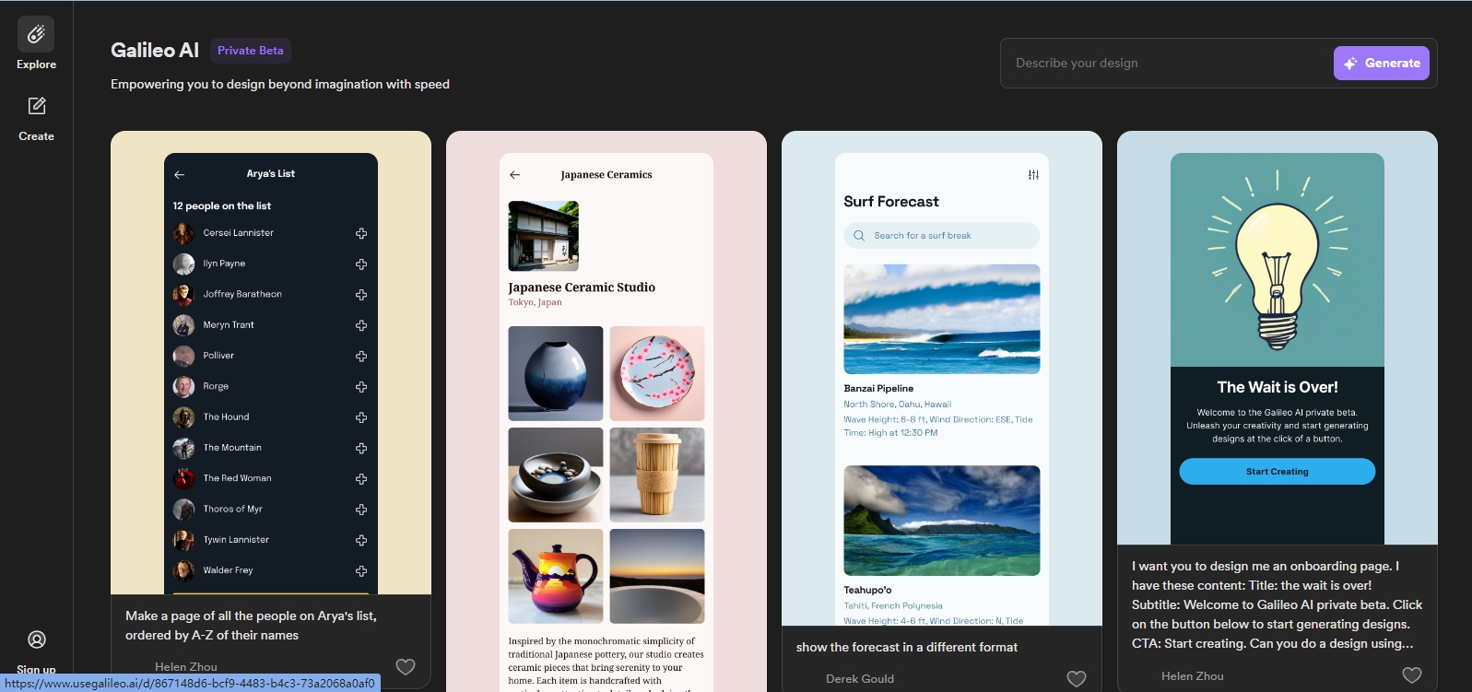Click search icon in Surf Forecast search bar
This screenshot has height=692, width=1472.
click(859, 236)
